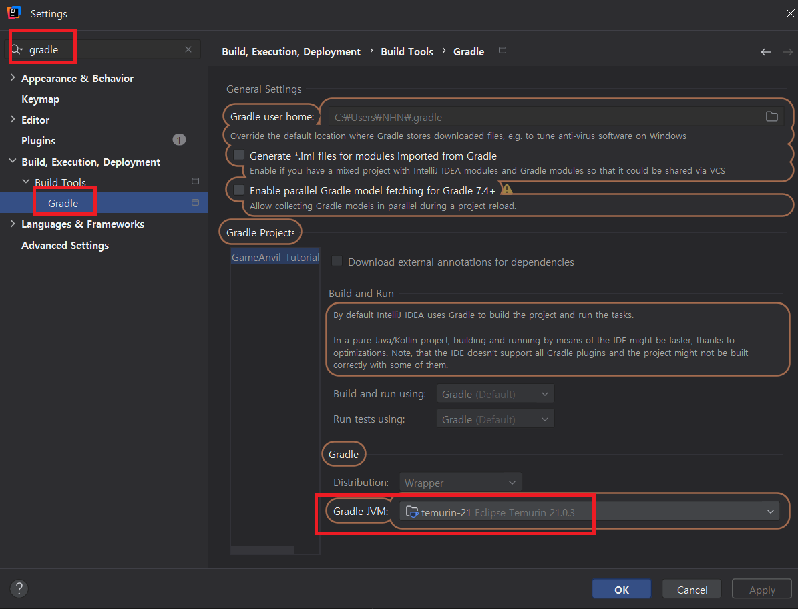Click the help question mark icon
Viewport: 798px width, 609px height.
coord(19,588)
